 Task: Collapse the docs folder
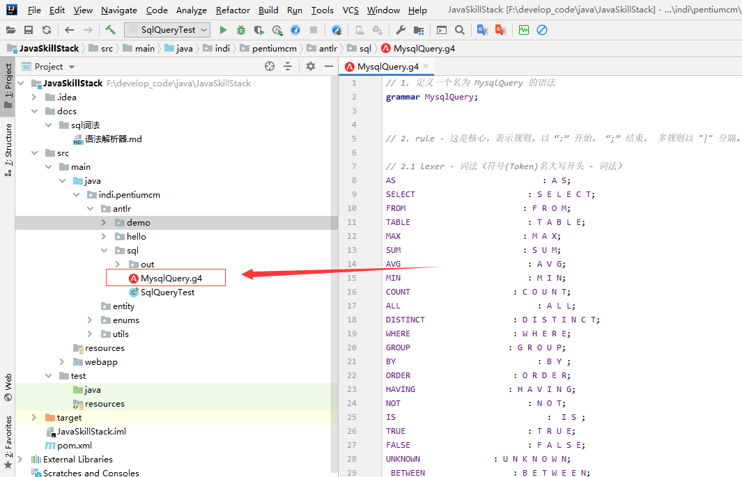pos(34,111)
